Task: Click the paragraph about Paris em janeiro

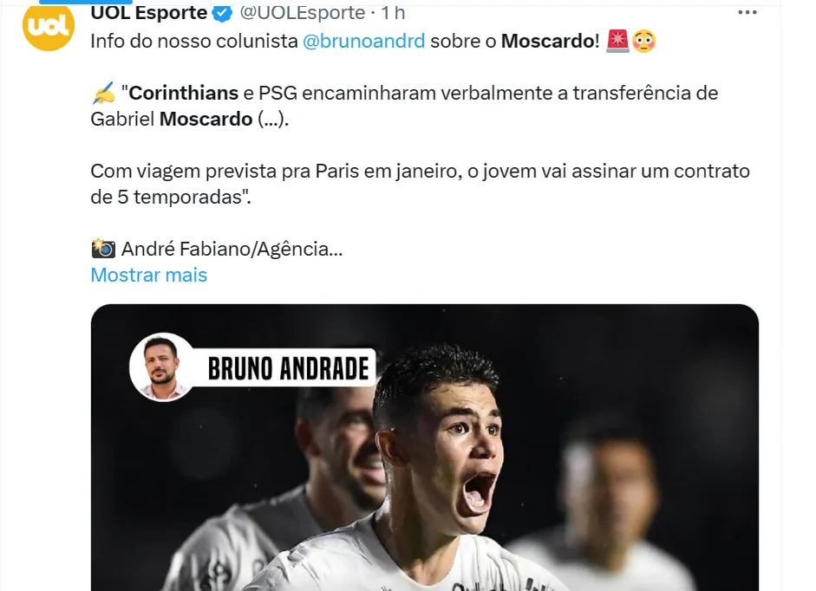Action: (420, 185)
